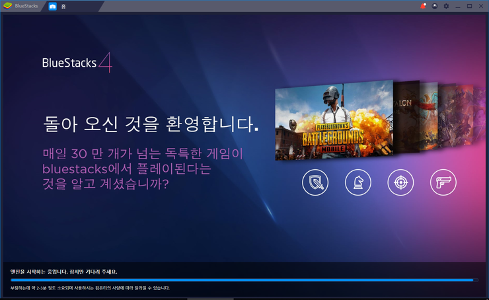Open the settings gear icon
The width and height of the screenshot is (489, 300).
point(446,6)
